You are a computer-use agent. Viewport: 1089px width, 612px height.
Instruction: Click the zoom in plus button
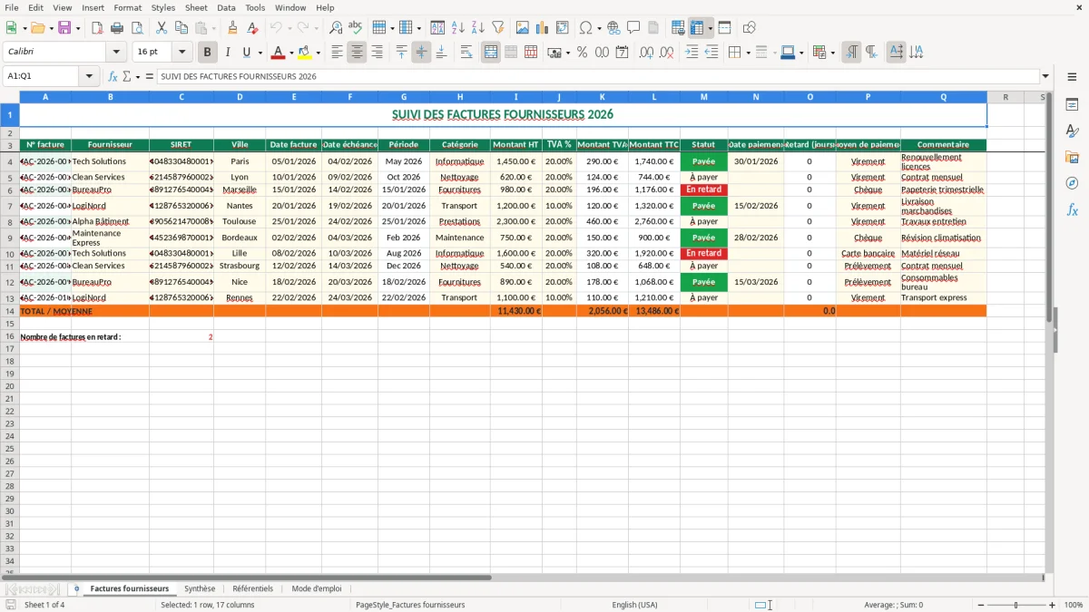tap(1052, 605)
